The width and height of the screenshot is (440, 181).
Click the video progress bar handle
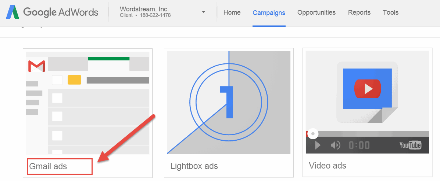coord(312,134)
